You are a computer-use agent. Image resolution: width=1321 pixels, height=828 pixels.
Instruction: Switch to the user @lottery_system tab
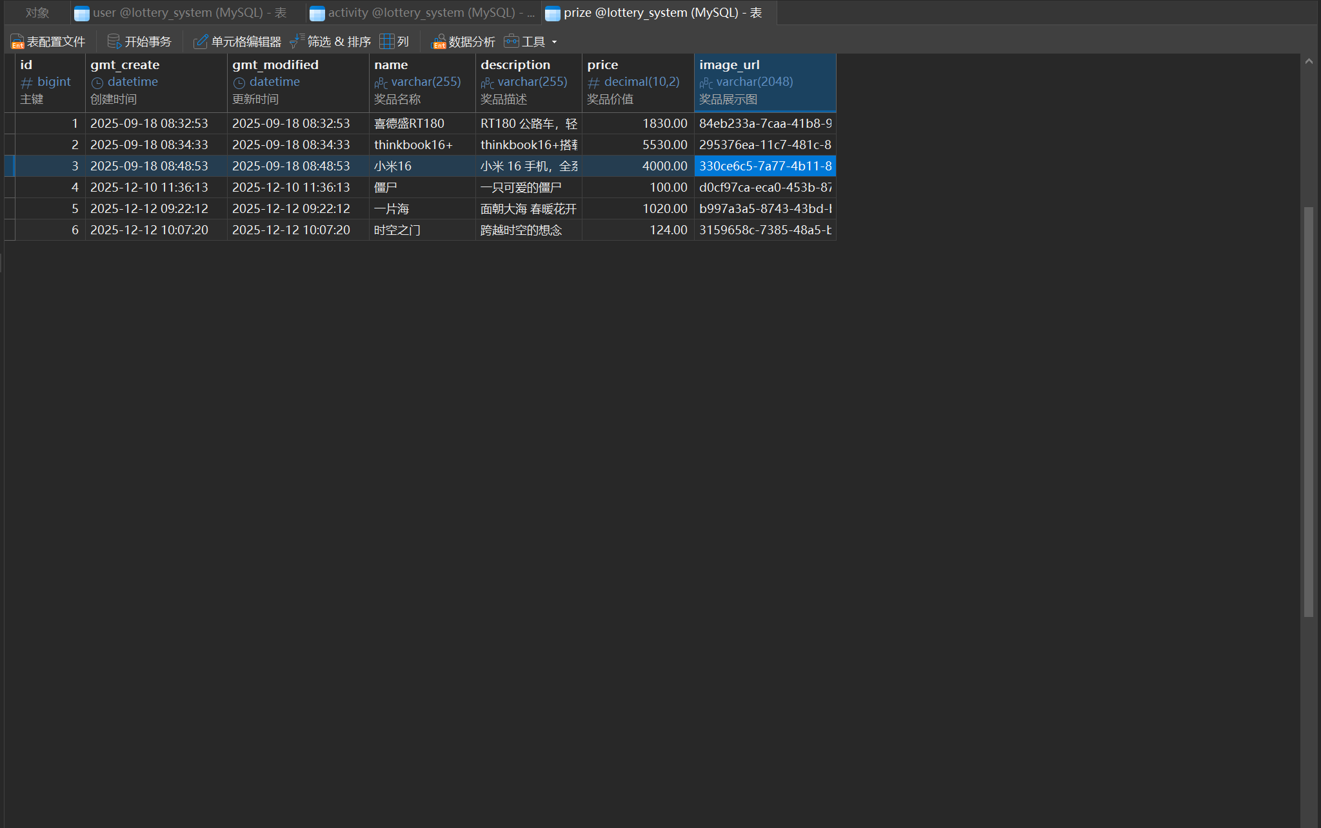click(189, 13)
